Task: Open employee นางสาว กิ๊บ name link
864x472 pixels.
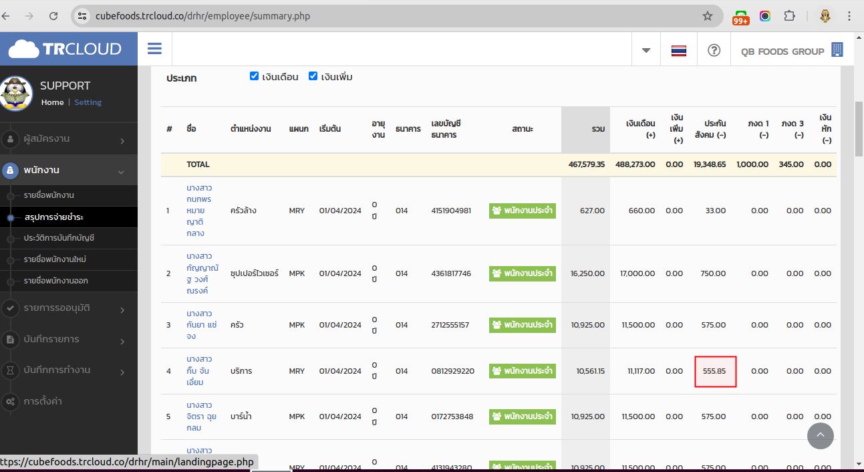Action: pyautogui.click(x=200, y=371)
